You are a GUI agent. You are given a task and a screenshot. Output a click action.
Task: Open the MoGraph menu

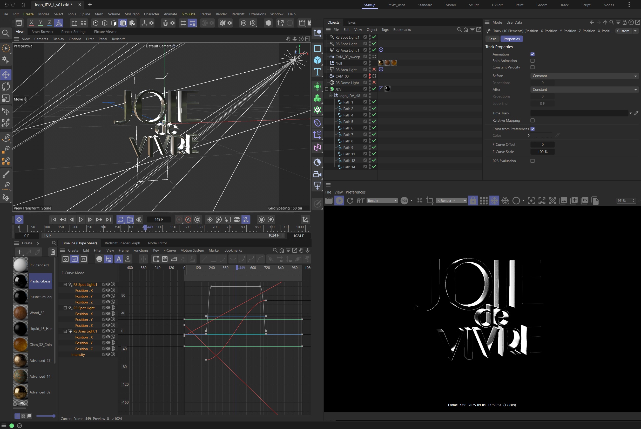(x=132, y=14)
